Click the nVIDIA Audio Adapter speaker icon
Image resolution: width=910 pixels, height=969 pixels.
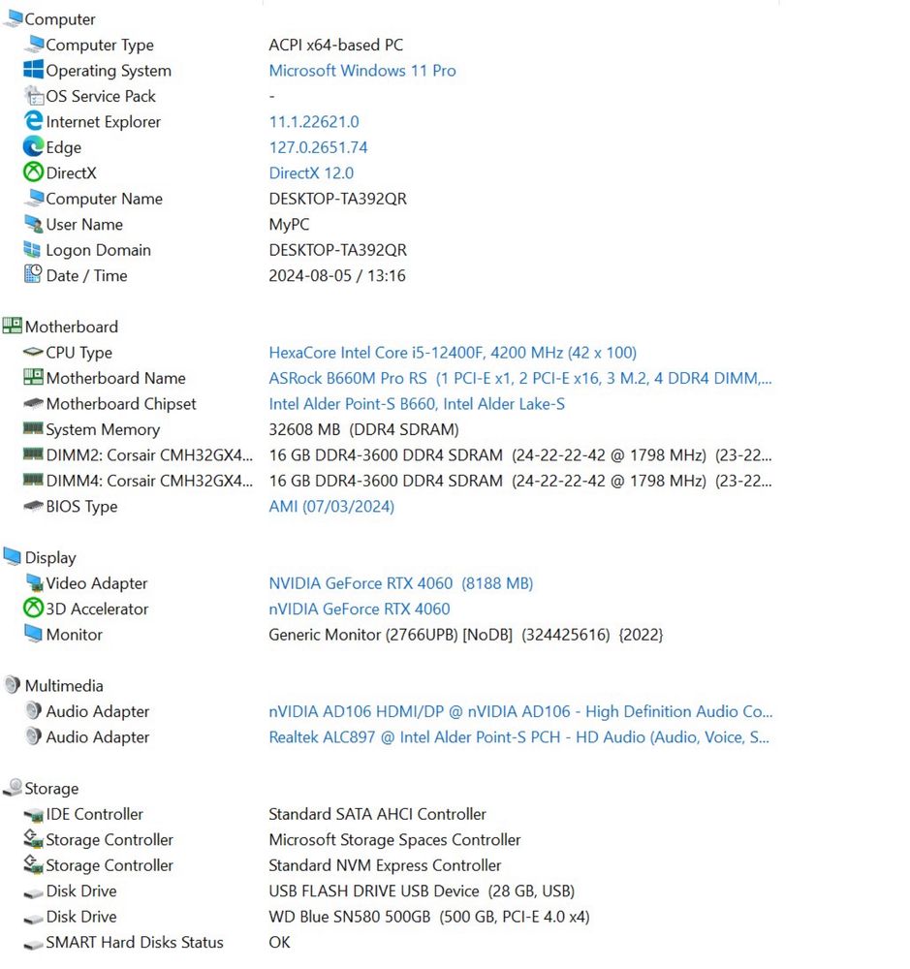(33, 710)
